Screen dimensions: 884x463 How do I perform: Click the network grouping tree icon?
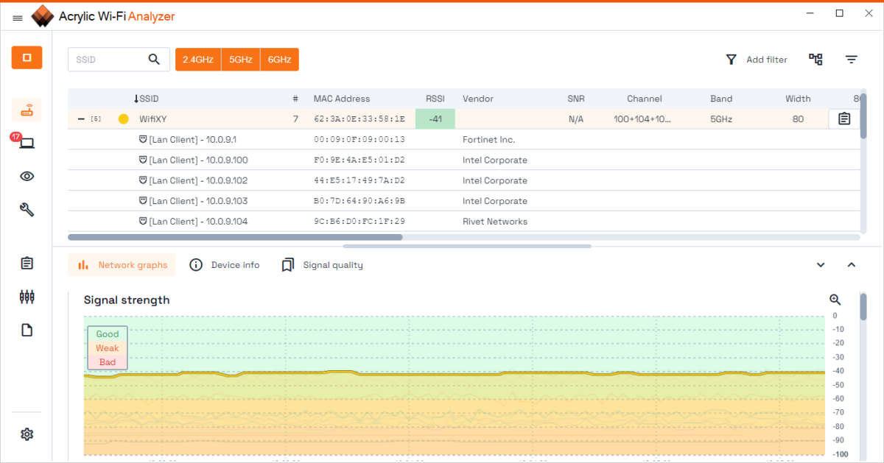[x=815, y=60]
